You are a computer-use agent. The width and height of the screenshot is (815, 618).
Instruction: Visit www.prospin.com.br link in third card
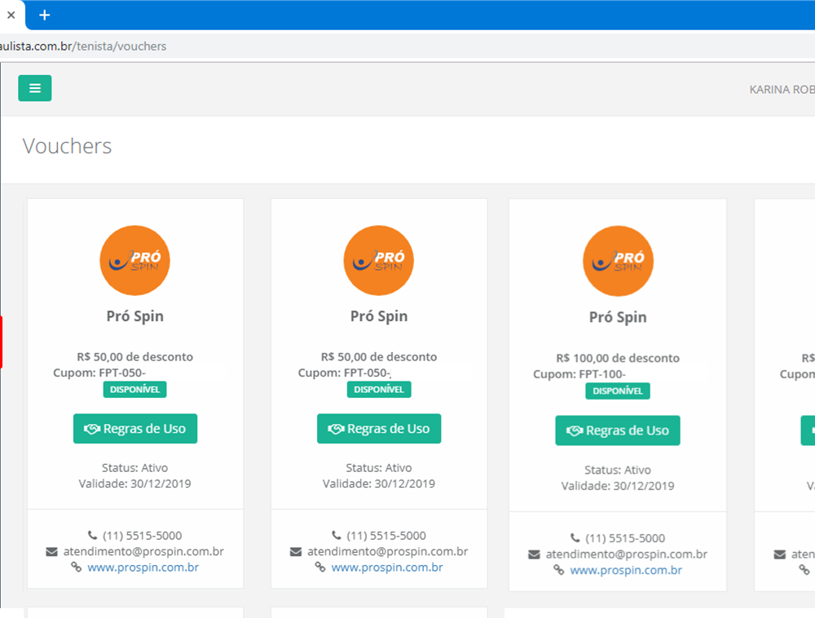626,571
